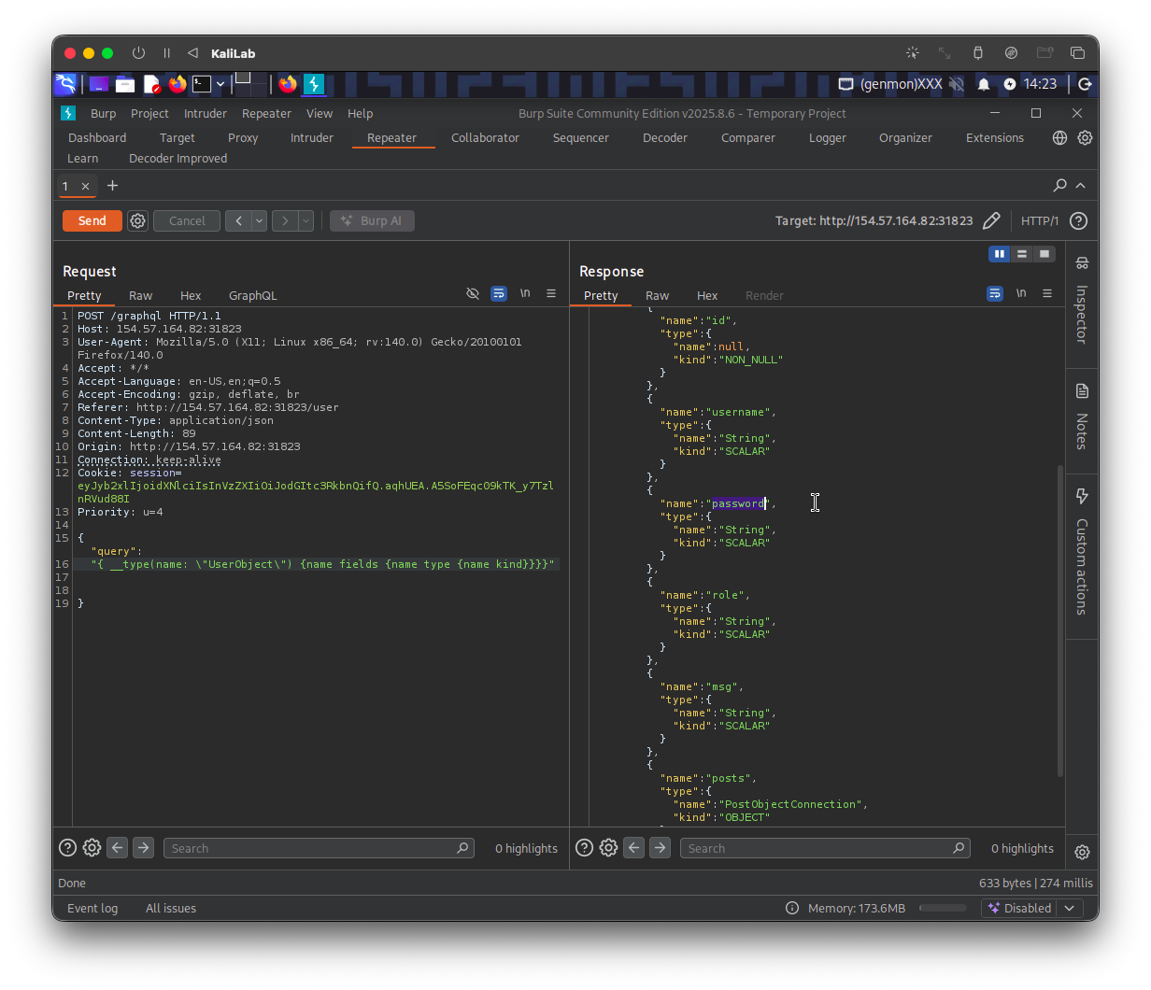Open the Response viewer hamburger menu

click(1047, 293)
